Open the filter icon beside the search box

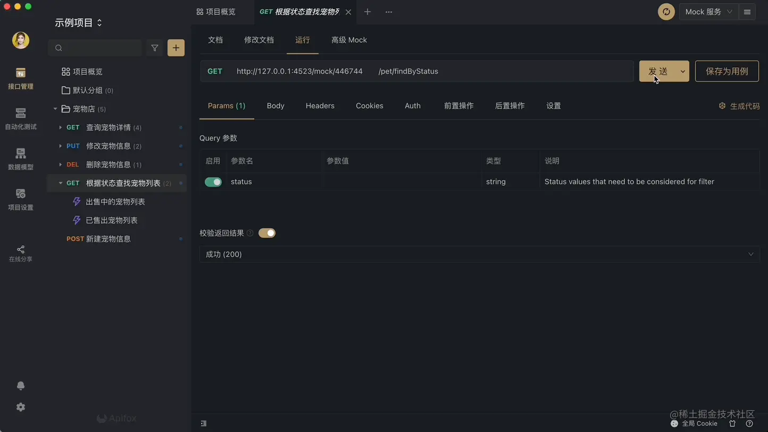tap(154, 48)
